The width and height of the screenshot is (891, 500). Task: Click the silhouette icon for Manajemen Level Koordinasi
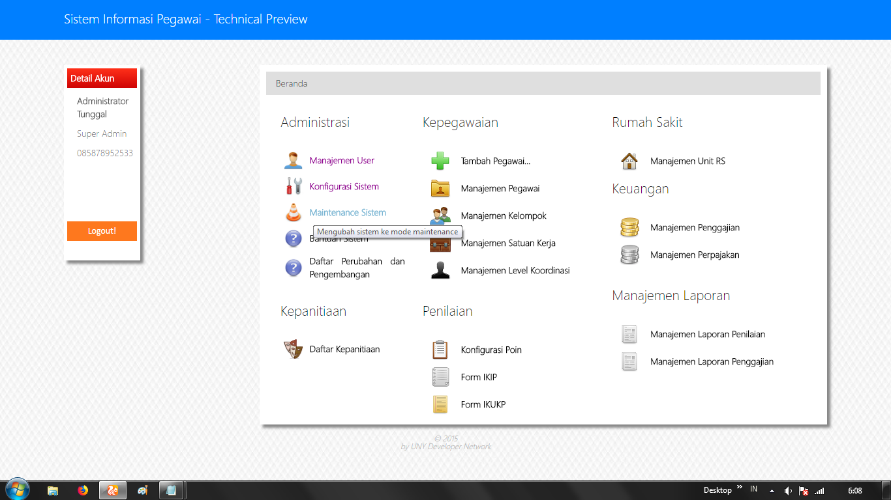click(x=440, y=270)
